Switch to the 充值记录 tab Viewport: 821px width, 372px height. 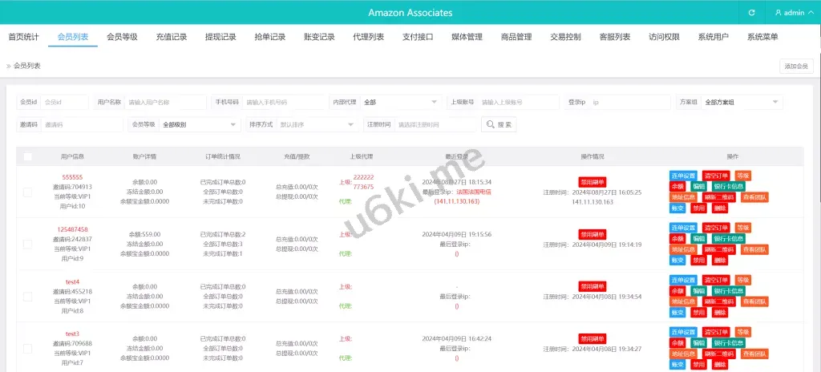171,37
